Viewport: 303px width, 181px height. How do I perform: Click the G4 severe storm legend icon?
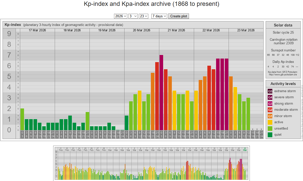(270, 97)
